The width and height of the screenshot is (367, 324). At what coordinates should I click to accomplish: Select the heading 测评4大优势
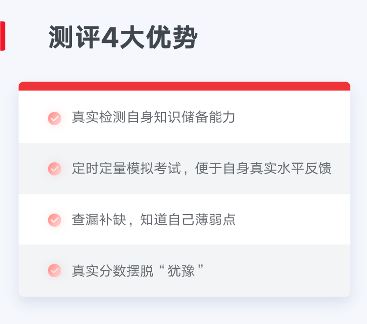(123, 37)
